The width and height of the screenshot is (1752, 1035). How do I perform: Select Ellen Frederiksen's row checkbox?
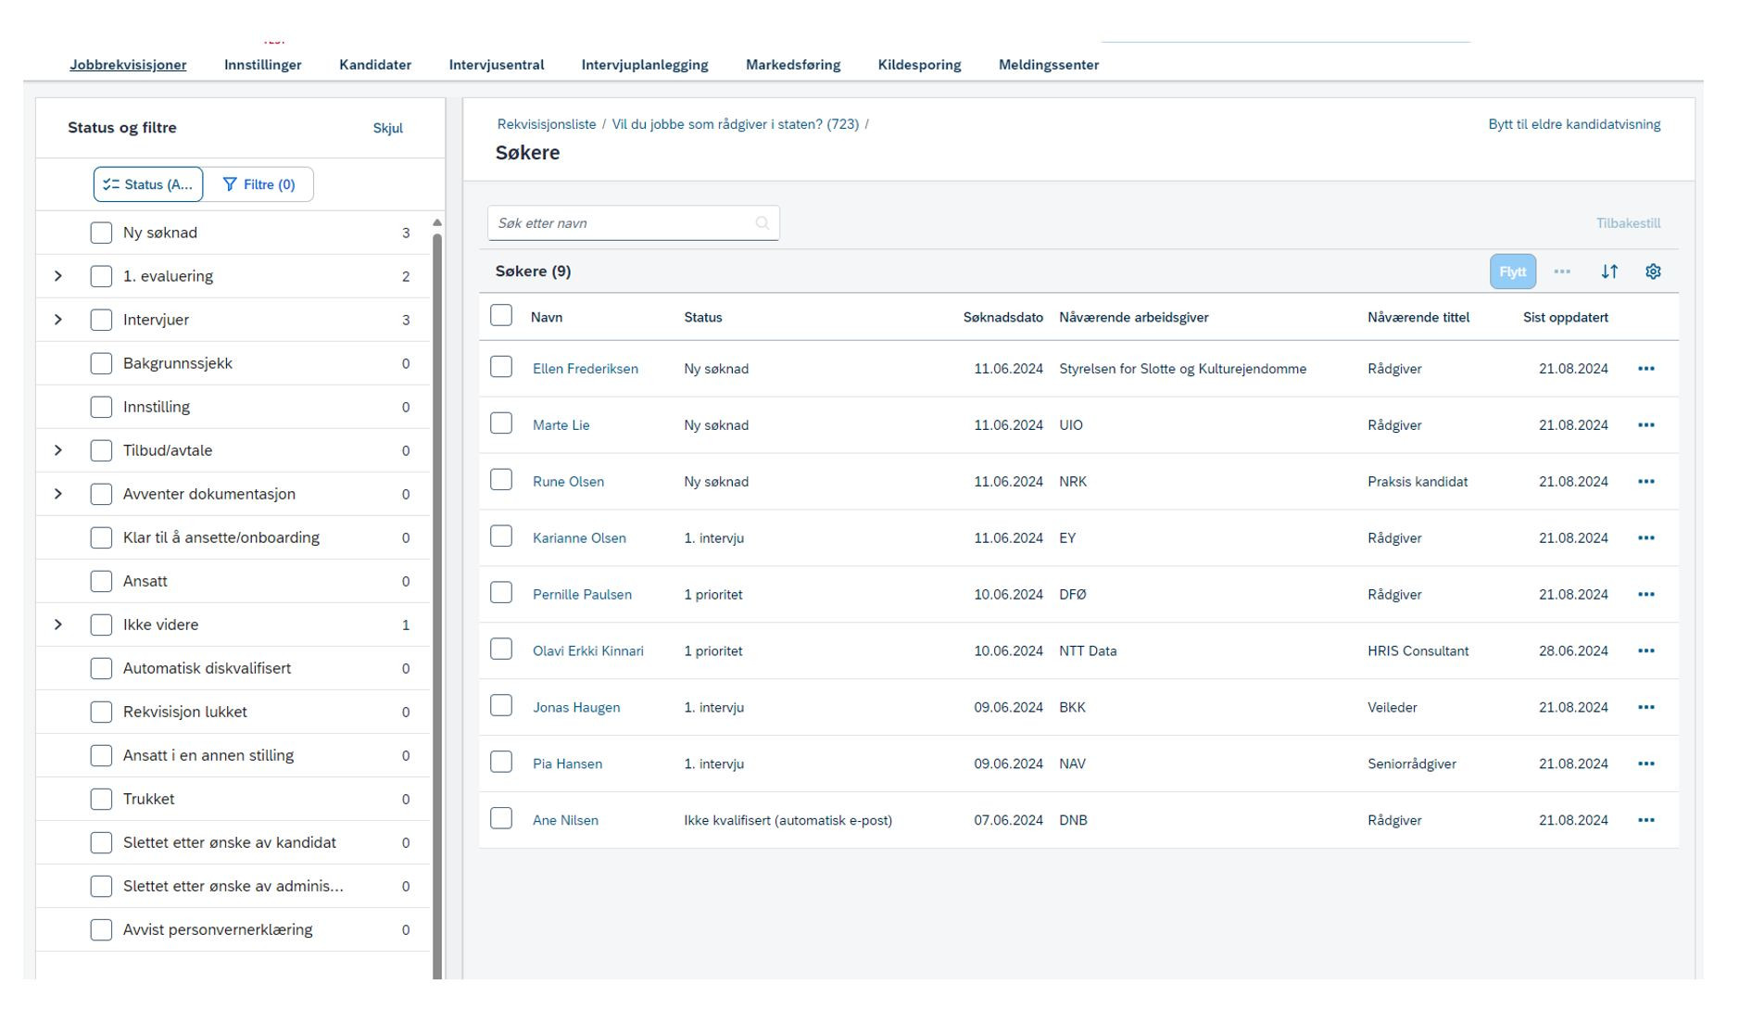pos(501,367)
